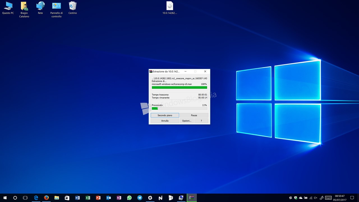Click Secondo piano button
This screenshot has height=202, width=359.
165,115
